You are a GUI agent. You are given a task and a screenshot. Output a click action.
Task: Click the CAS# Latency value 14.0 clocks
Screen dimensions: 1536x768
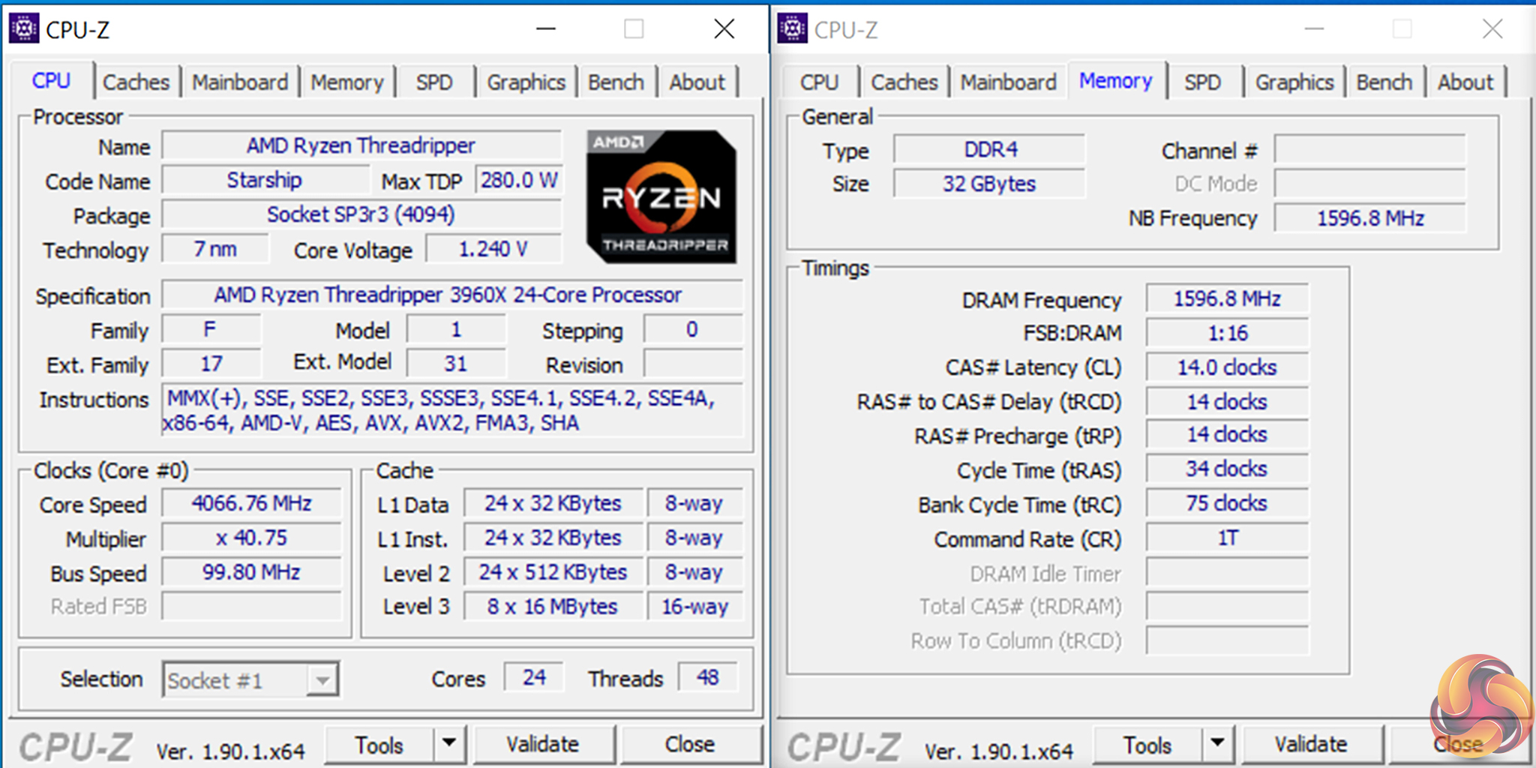pyautogui.click(x=1227, y=367)
